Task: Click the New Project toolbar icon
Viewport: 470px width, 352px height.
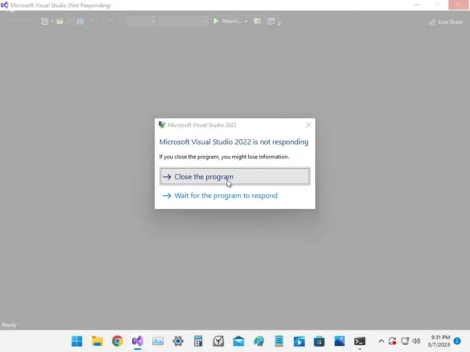Action: coord(45,21)
